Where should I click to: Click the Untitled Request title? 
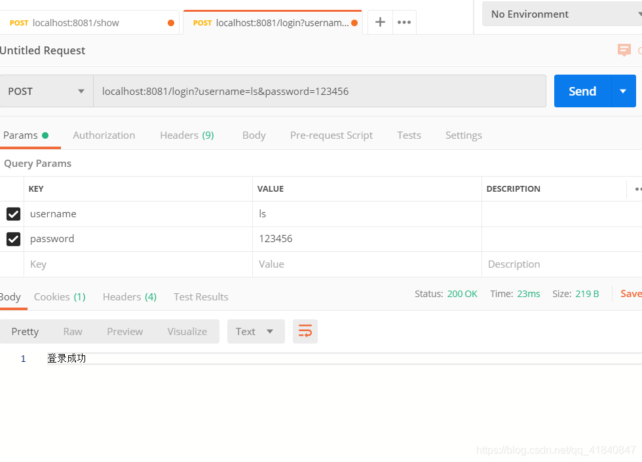click(42, 50)
